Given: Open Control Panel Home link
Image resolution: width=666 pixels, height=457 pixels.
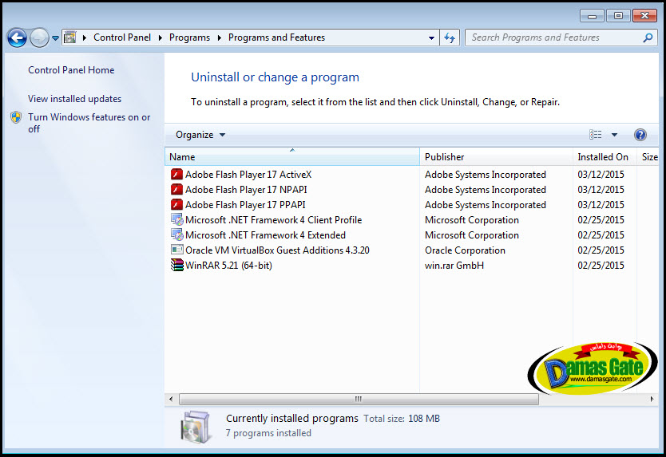Looking at the screenshot, I should [71, 70].
